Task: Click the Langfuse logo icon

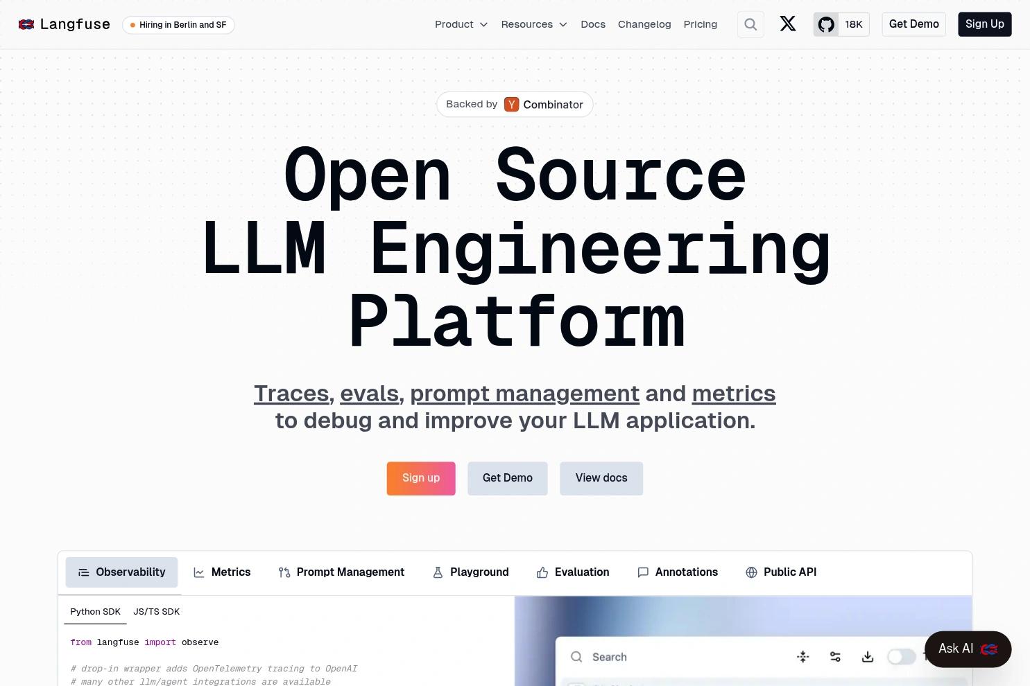Action: click(x=26, y=24)
